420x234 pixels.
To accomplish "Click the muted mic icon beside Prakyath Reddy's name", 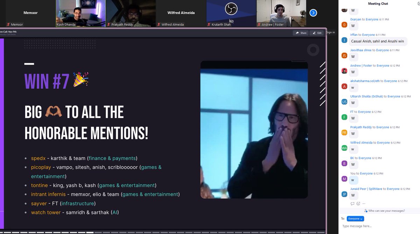I will tap(109, 25).
